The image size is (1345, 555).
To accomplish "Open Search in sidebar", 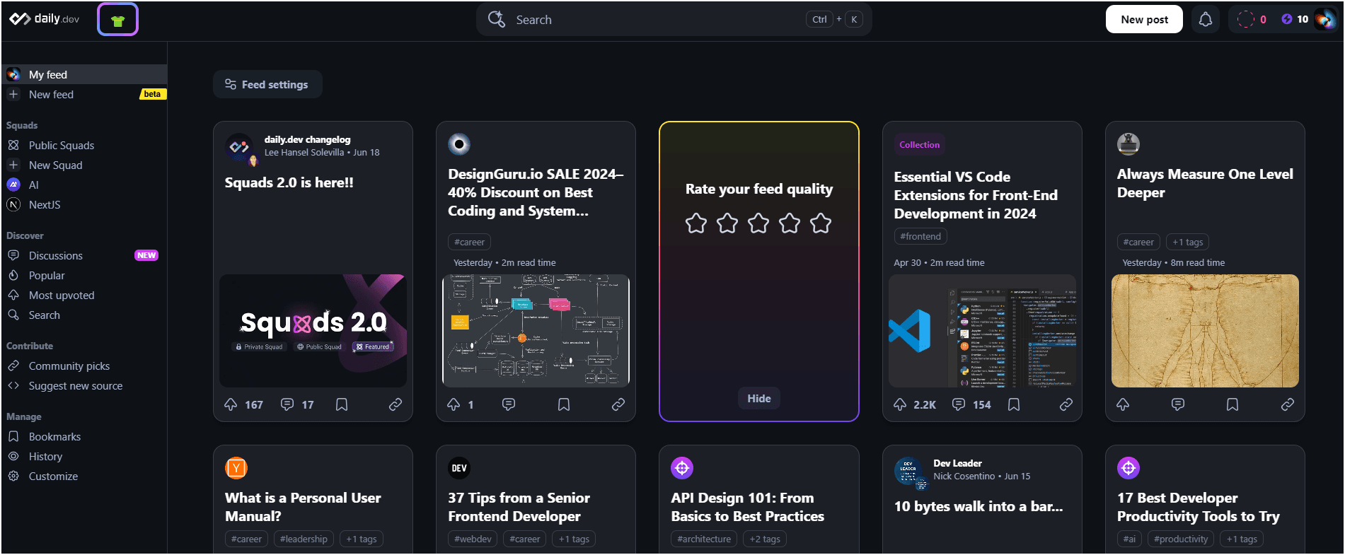I will coord(84,315).
